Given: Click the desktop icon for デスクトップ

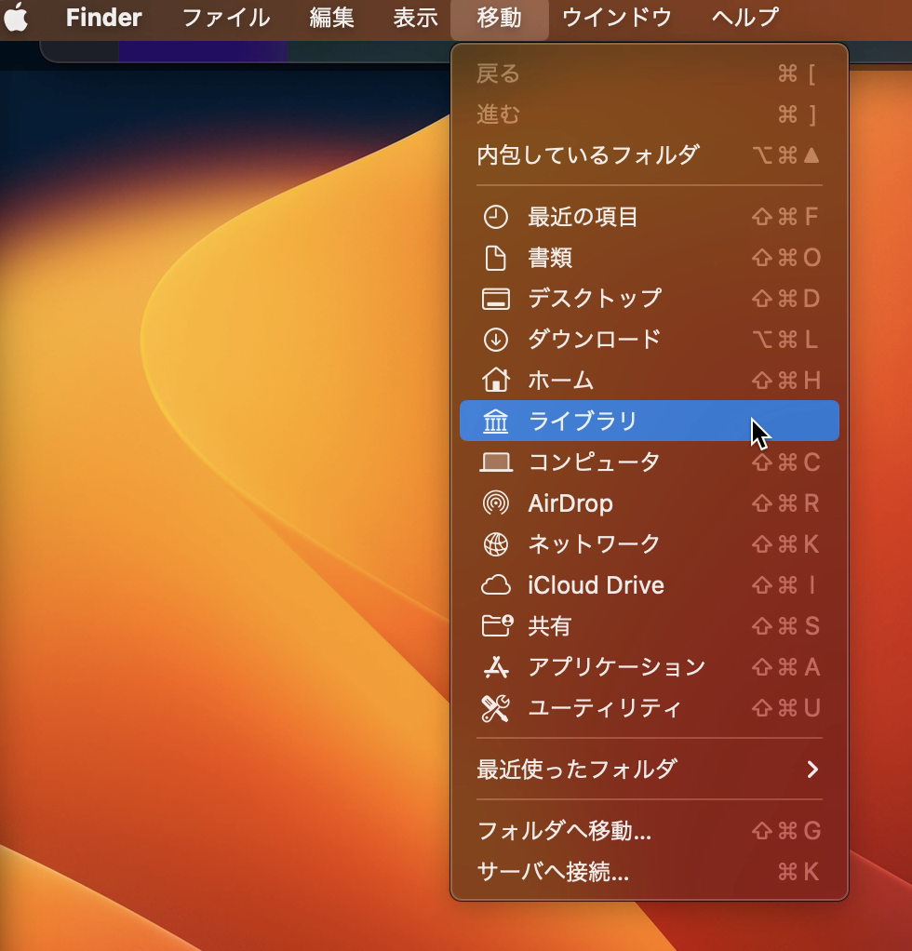Looking at the screenshot, I should (495, 299).
